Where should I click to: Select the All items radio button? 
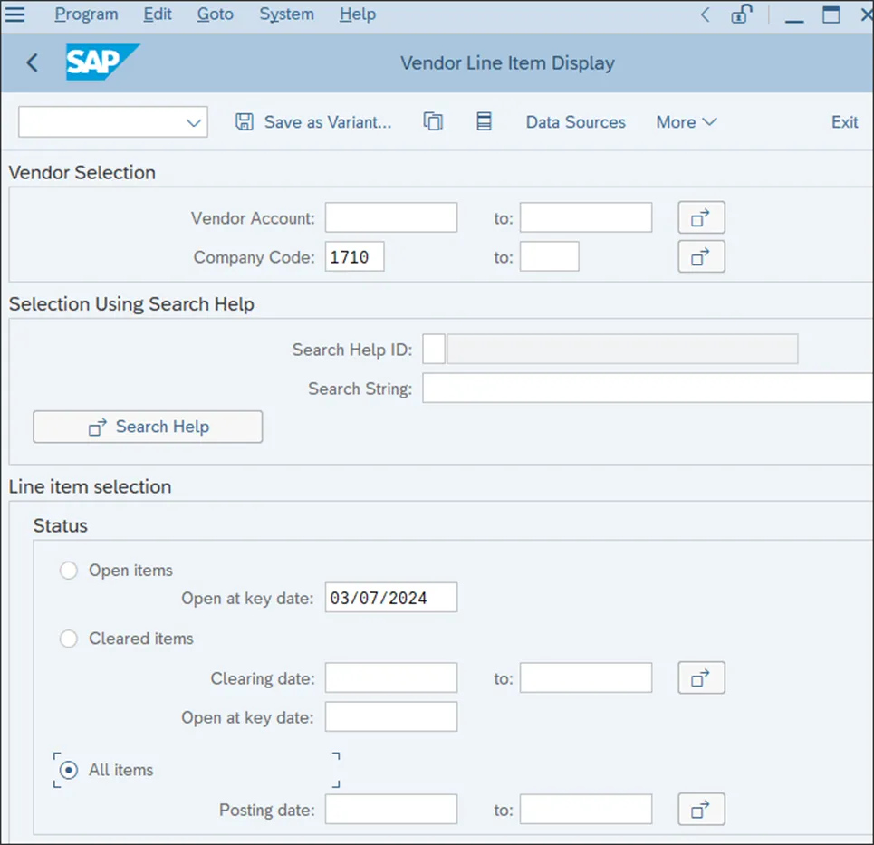[x=69, y=770]
